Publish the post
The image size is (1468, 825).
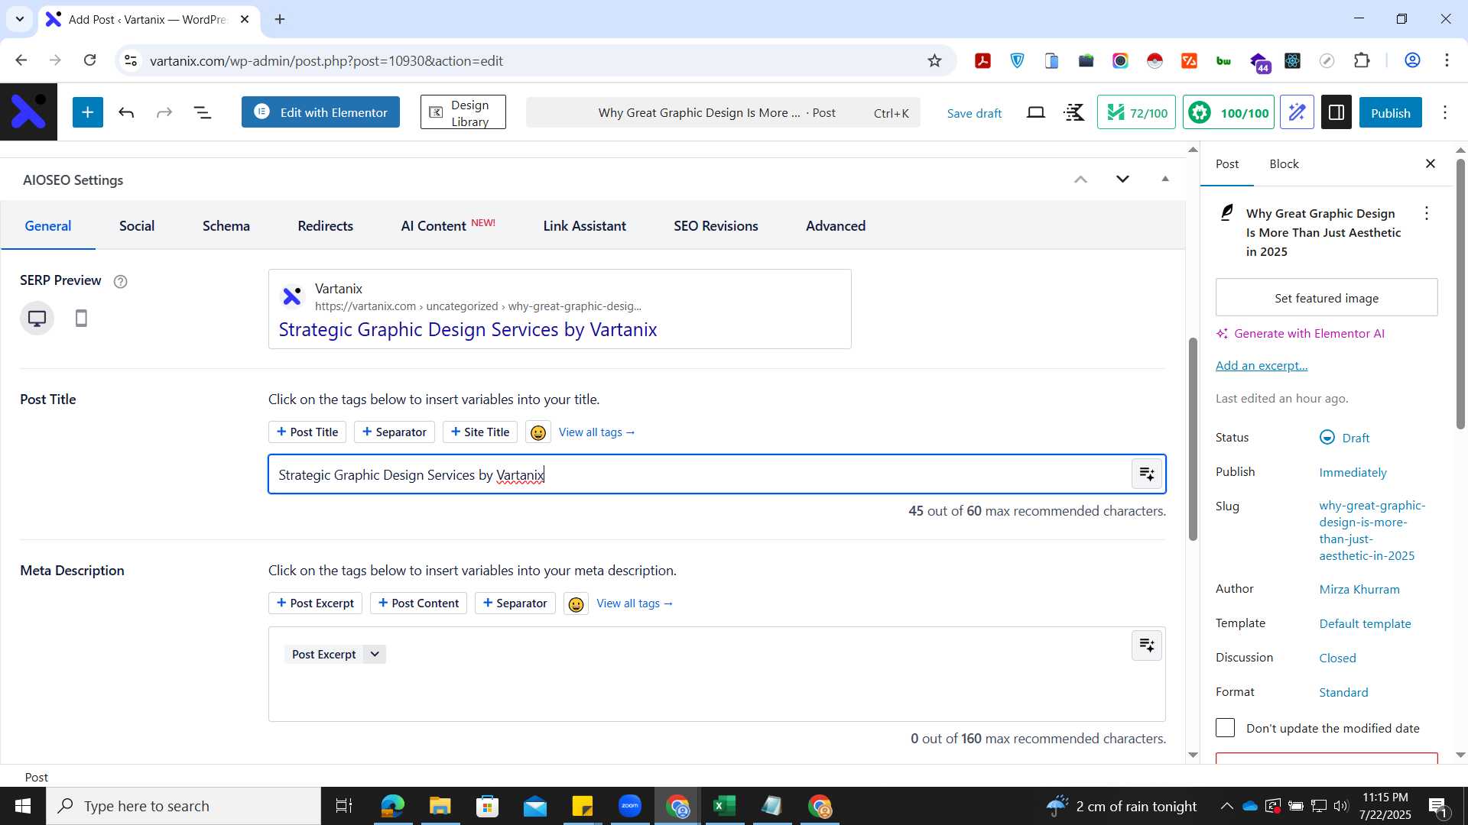click(1390, 113)
